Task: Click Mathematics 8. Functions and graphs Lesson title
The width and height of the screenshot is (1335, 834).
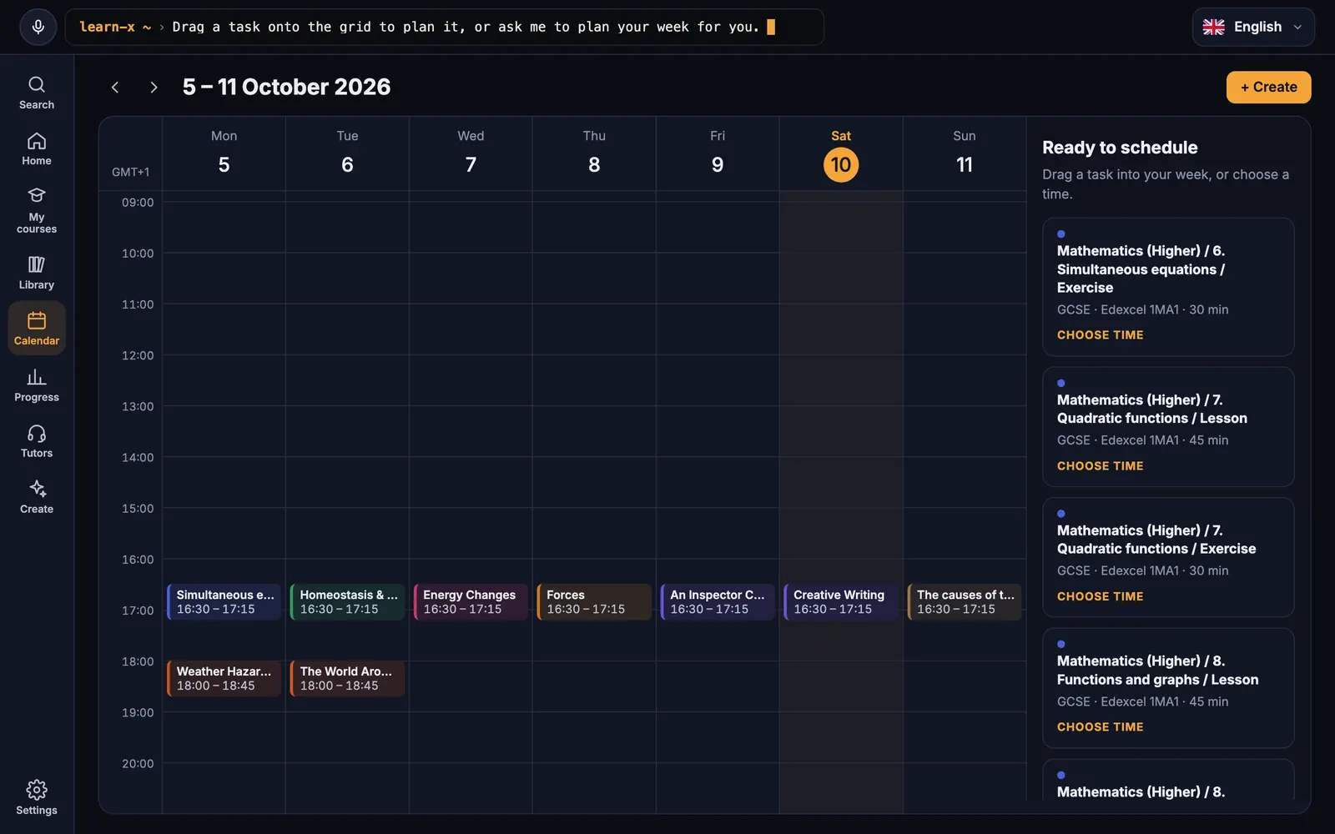Action: (x=1157, y=670)
